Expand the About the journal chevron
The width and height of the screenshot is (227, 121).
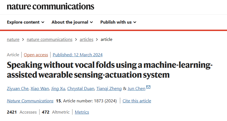pyautogui.click(x=91, y=22)
